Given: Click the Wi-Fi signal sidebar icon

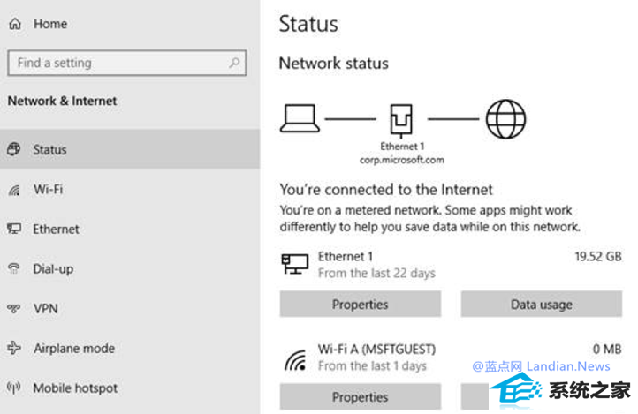Looking at the screenshot, I should click(14, 190).
